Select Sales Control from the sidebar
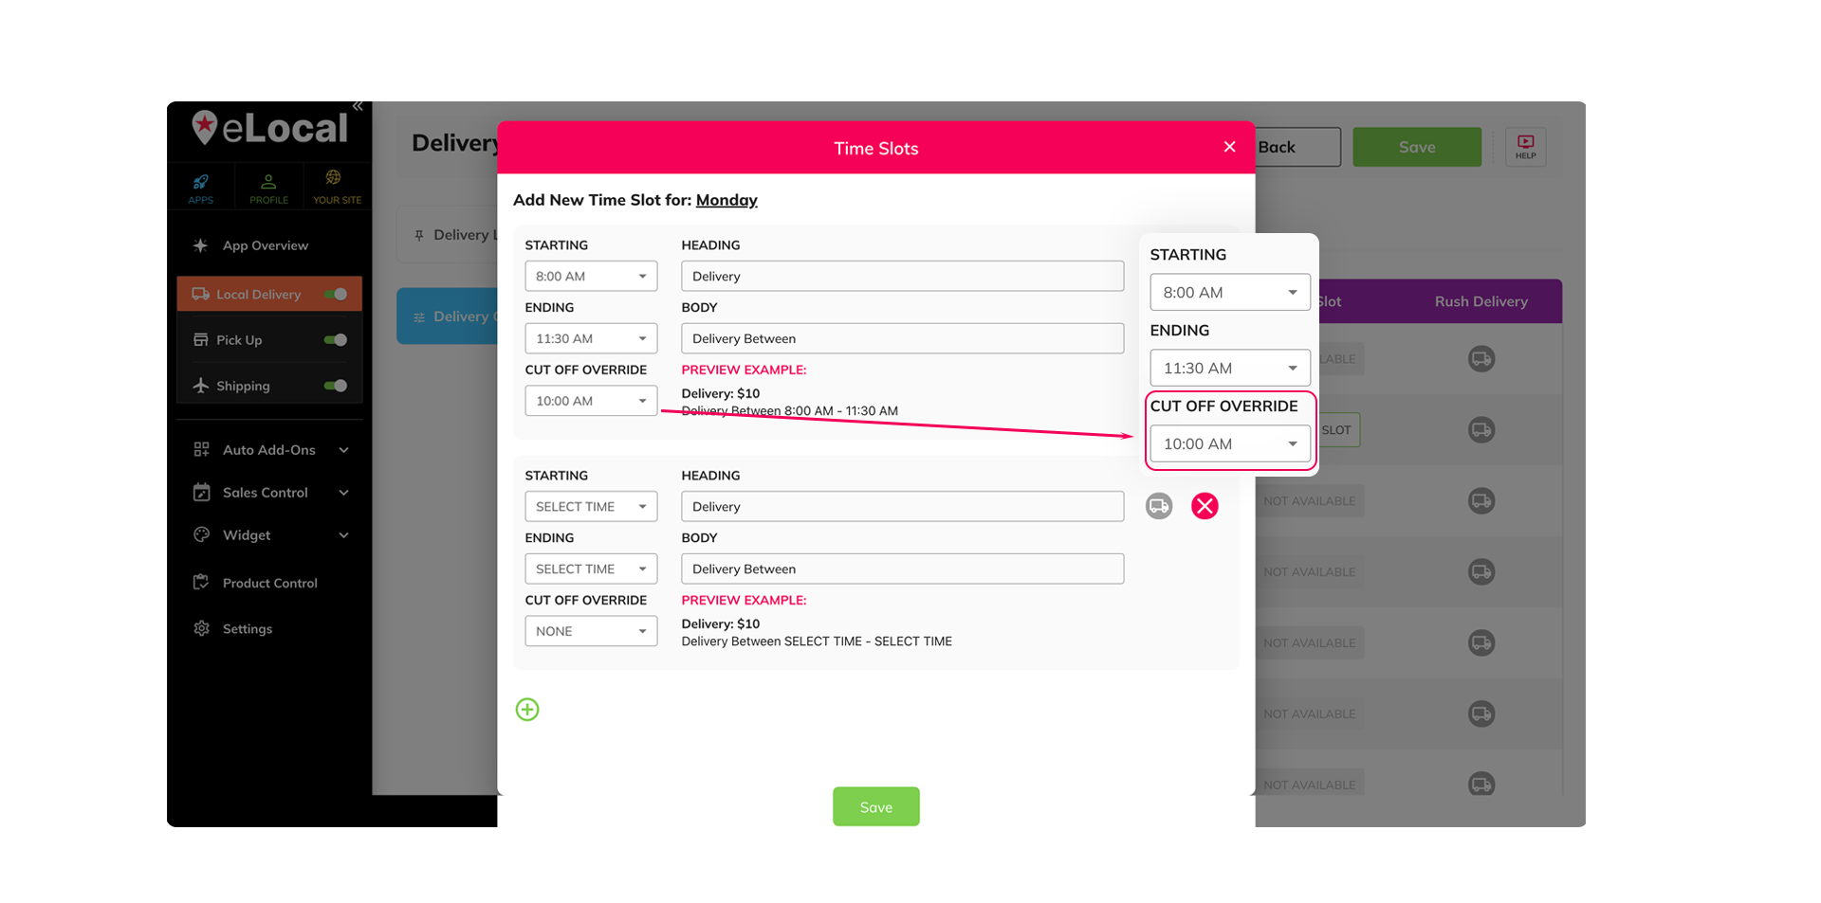This screenshot has width=1821, height=903. coord(265,492)
